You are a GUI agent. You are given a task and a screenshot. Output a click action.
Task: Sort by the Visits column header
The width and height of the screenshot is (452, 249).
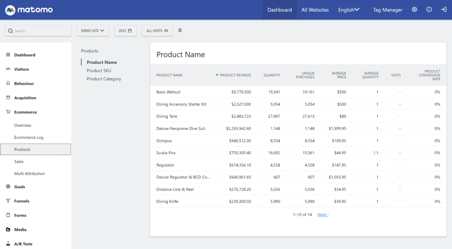click(396, 75)
